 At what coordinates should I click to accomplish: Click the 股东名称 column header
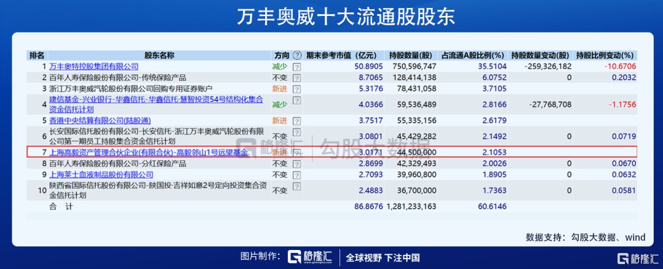(160, 55)
